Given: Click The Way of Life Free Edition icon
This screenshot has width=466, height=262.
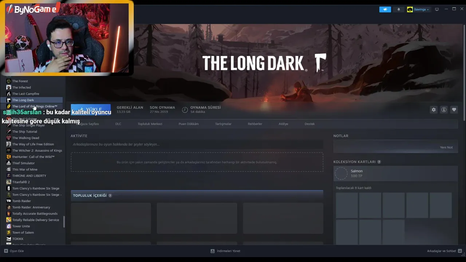Looking at the screenshot, I should (9, 144).
